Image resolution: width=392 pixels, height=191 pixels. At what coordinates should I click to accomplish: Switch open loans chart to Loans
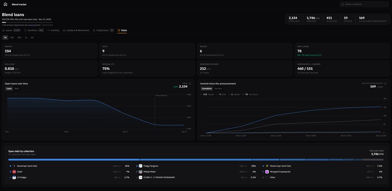pyautogui.click(x=9, y=89)
